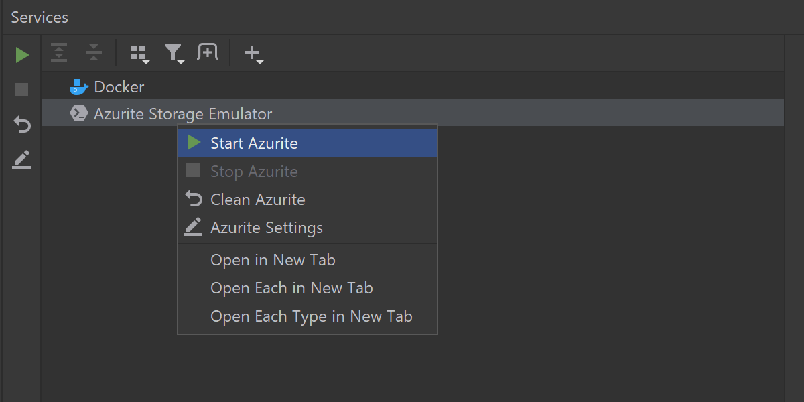
Task: Choose Start Azurite from the context menu
Action: pyautogui.click(x=254, y=143)
